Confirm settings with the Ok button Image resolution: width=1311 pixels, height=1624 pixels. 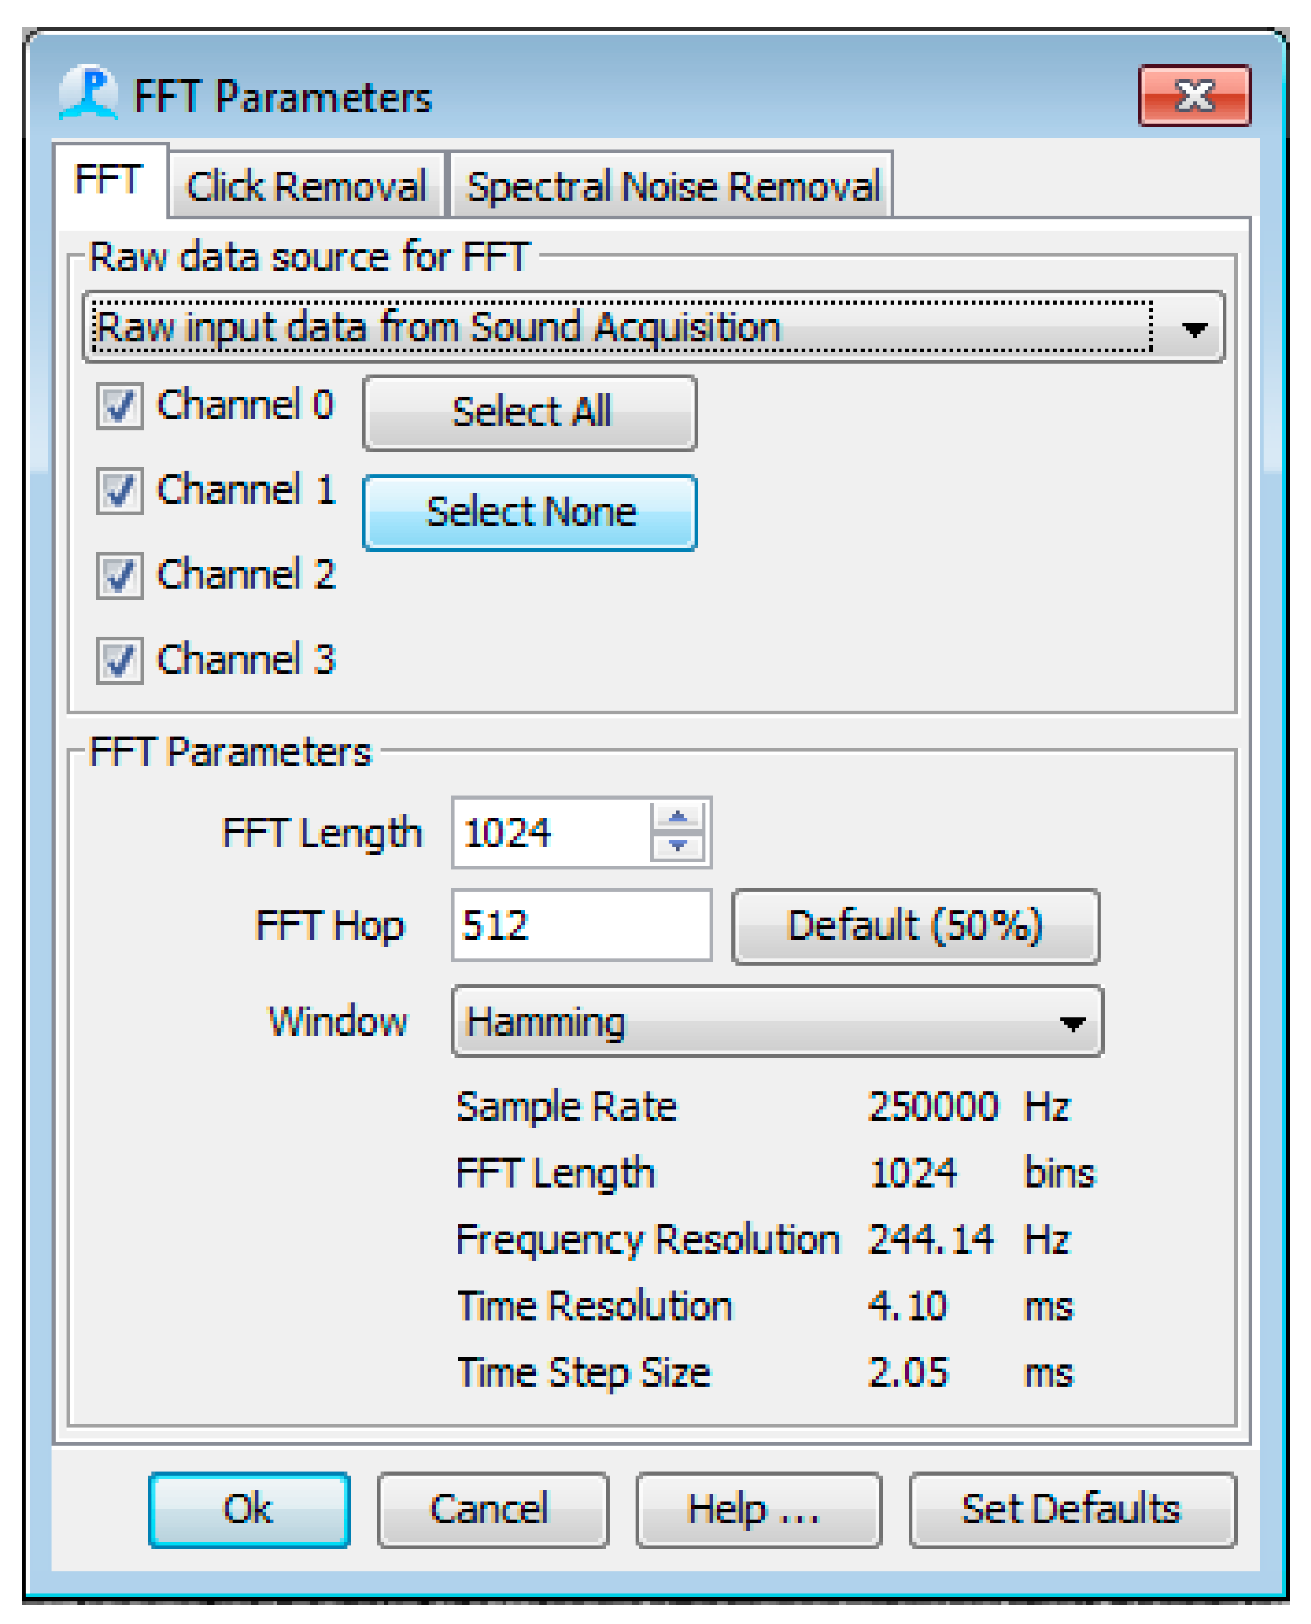tap(248, 1509)
